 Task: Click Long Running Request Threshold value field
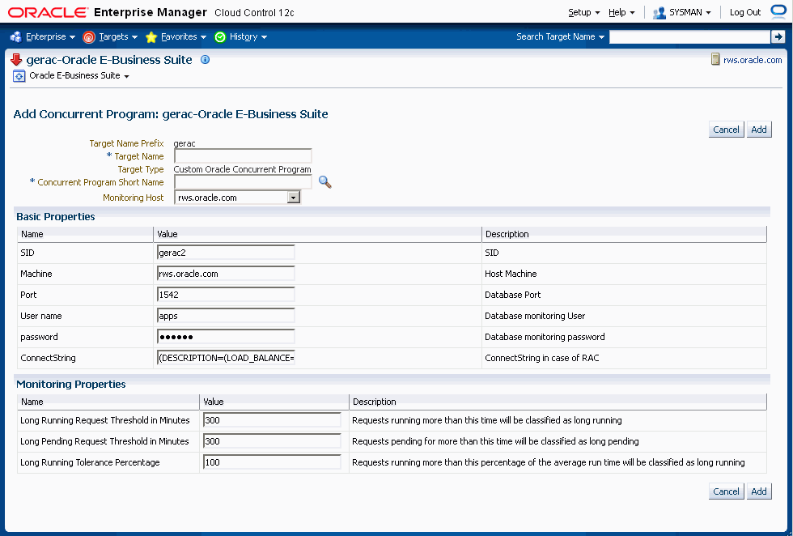(x=272, y=420)
